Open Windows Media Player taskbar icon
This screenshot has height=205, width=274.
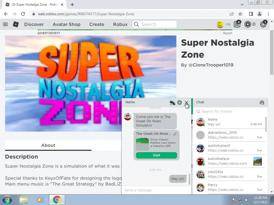(40, 200)
